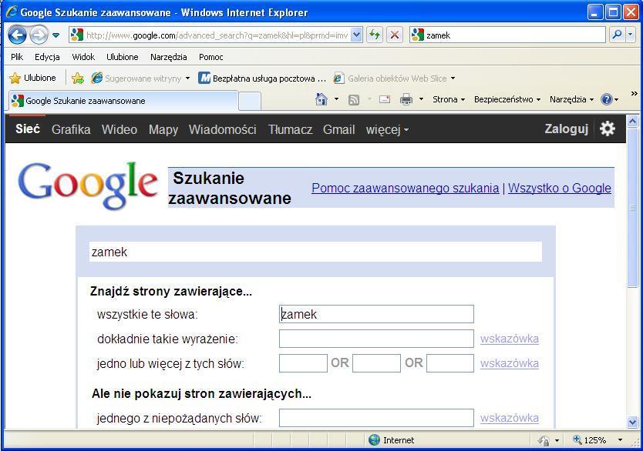Click the Print icon
The width and height of the screenshot is (643, 451).
click(x=406, y=99)
